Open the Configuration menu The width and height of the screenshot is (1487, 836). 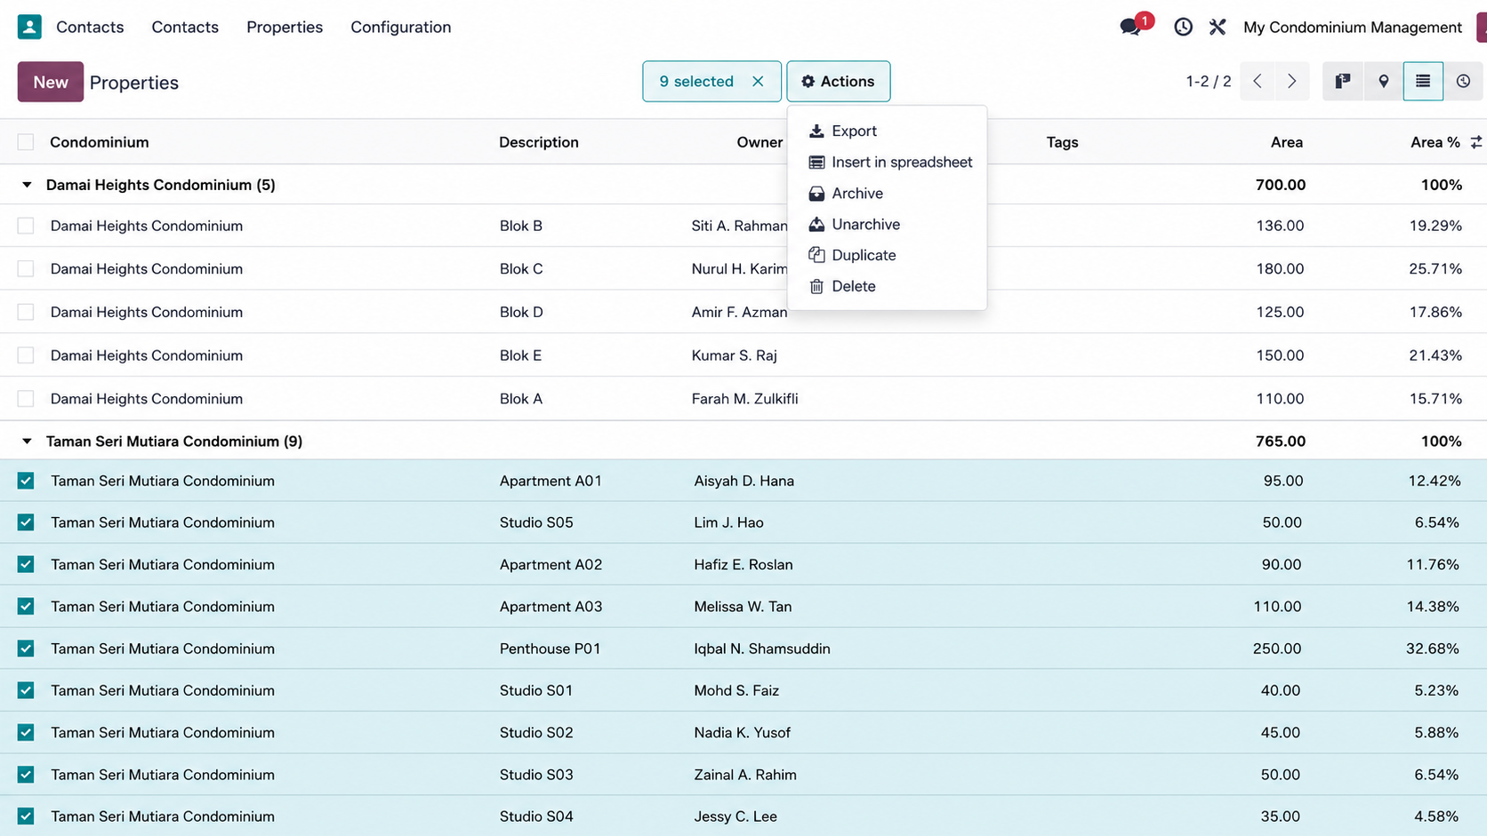[401, 27]
